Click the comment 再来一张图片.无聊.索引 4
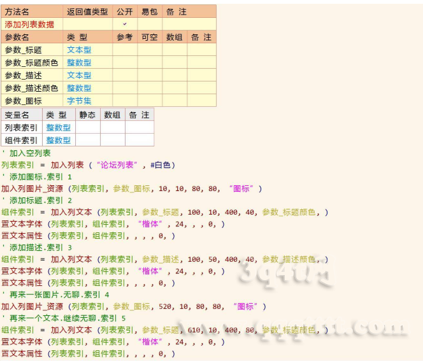This screenshot has width=423, height=361. click(x=55, y=295)
